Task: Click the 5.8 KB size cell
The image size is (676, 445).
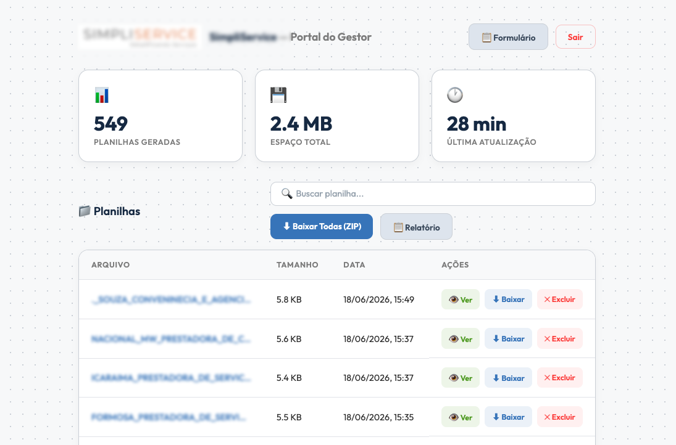Action: tap(289, 300)
